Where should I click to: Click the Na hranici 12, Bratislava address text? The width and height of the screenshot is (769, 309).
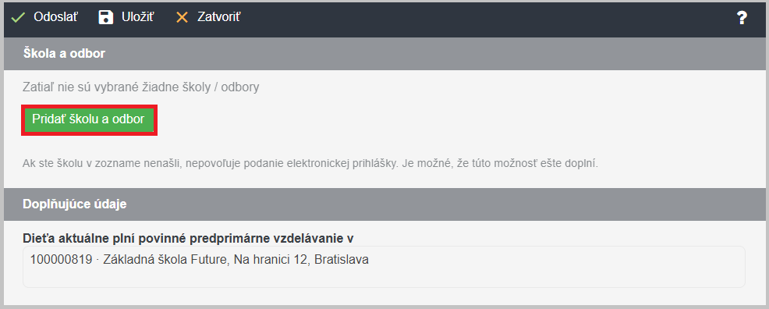(301, 260)
